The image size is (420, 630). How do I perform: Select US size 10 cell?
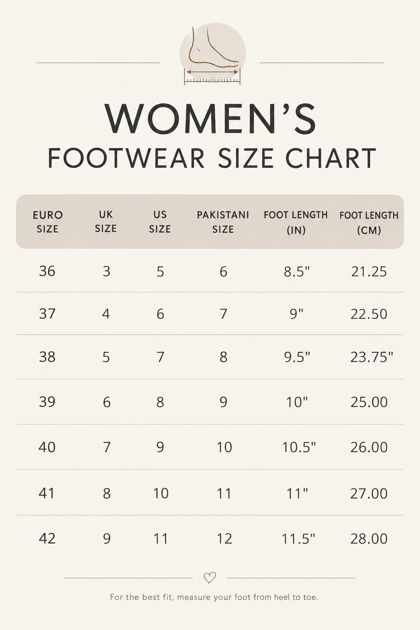(161, 493)
